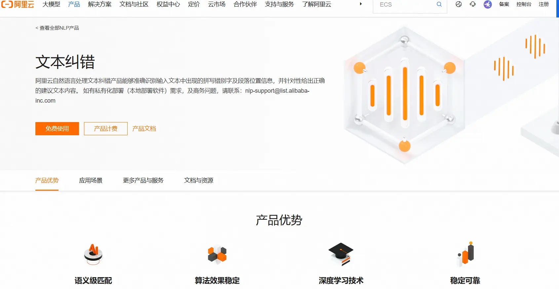The image size is (559, 289).
Task: Click the purple AI assistant icon
Action: pos(488,4)
